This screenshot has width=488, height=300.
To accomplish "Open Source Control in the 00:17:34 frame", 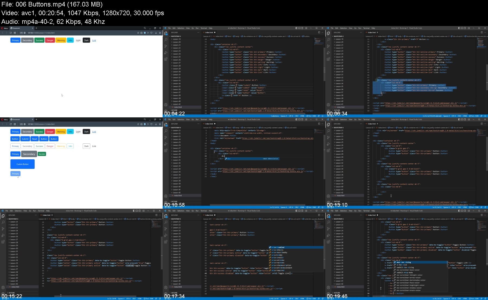I will pos(166,229).
